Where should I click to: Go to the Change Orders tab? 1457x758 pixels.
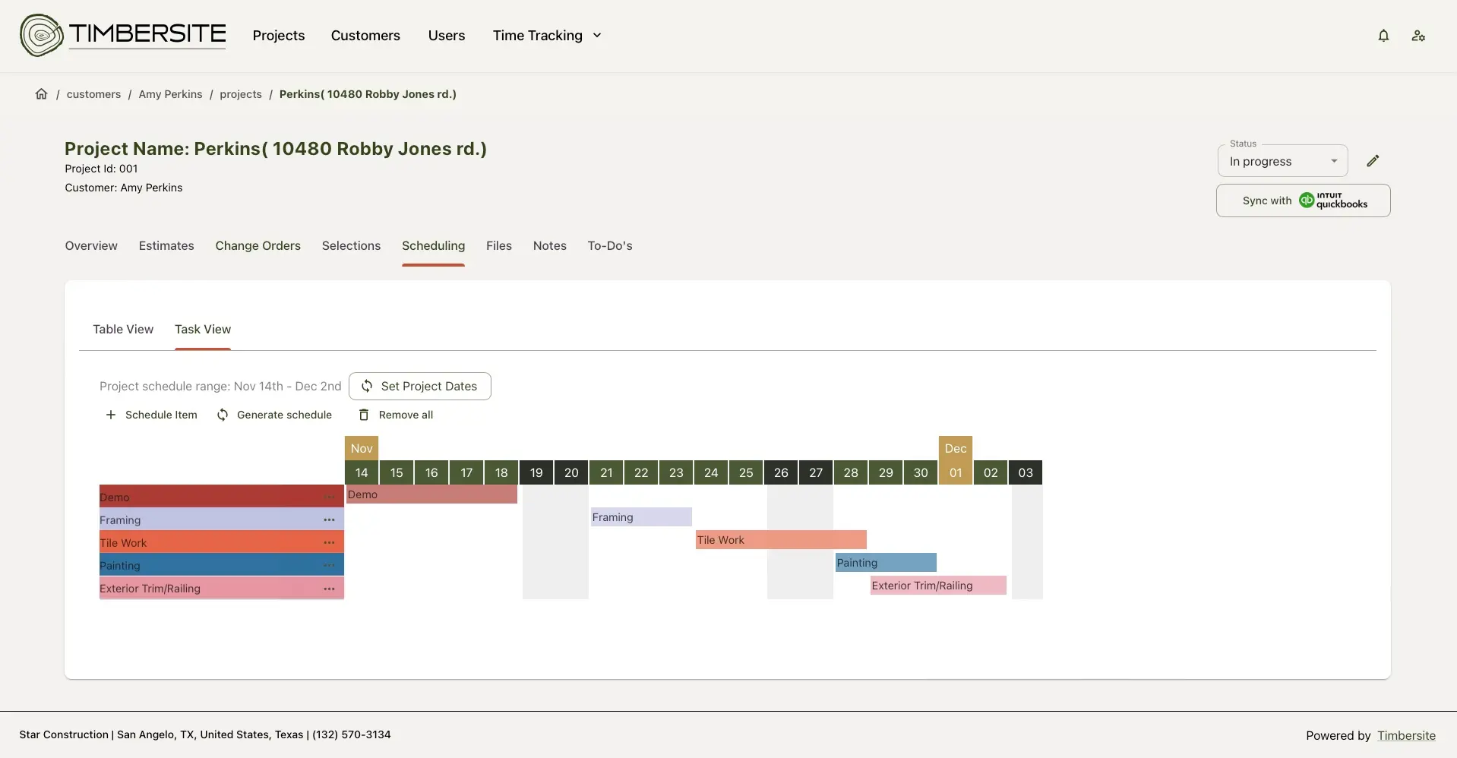[258, 246]
